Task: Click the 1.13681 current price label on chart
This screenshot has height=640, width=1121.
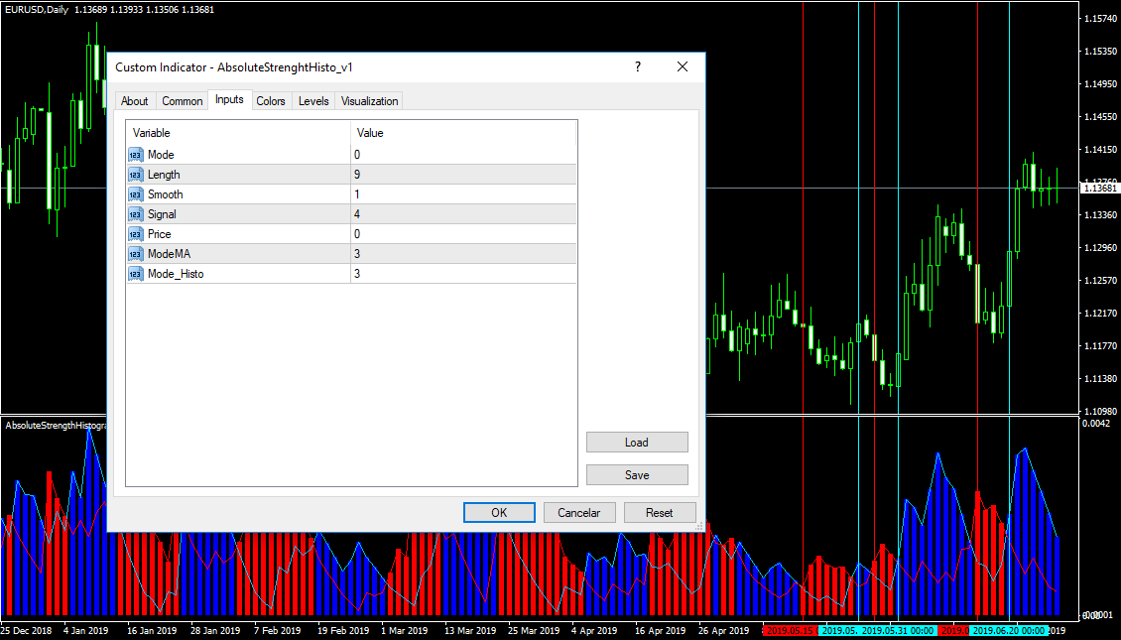Action: (x=1099, y=189)
